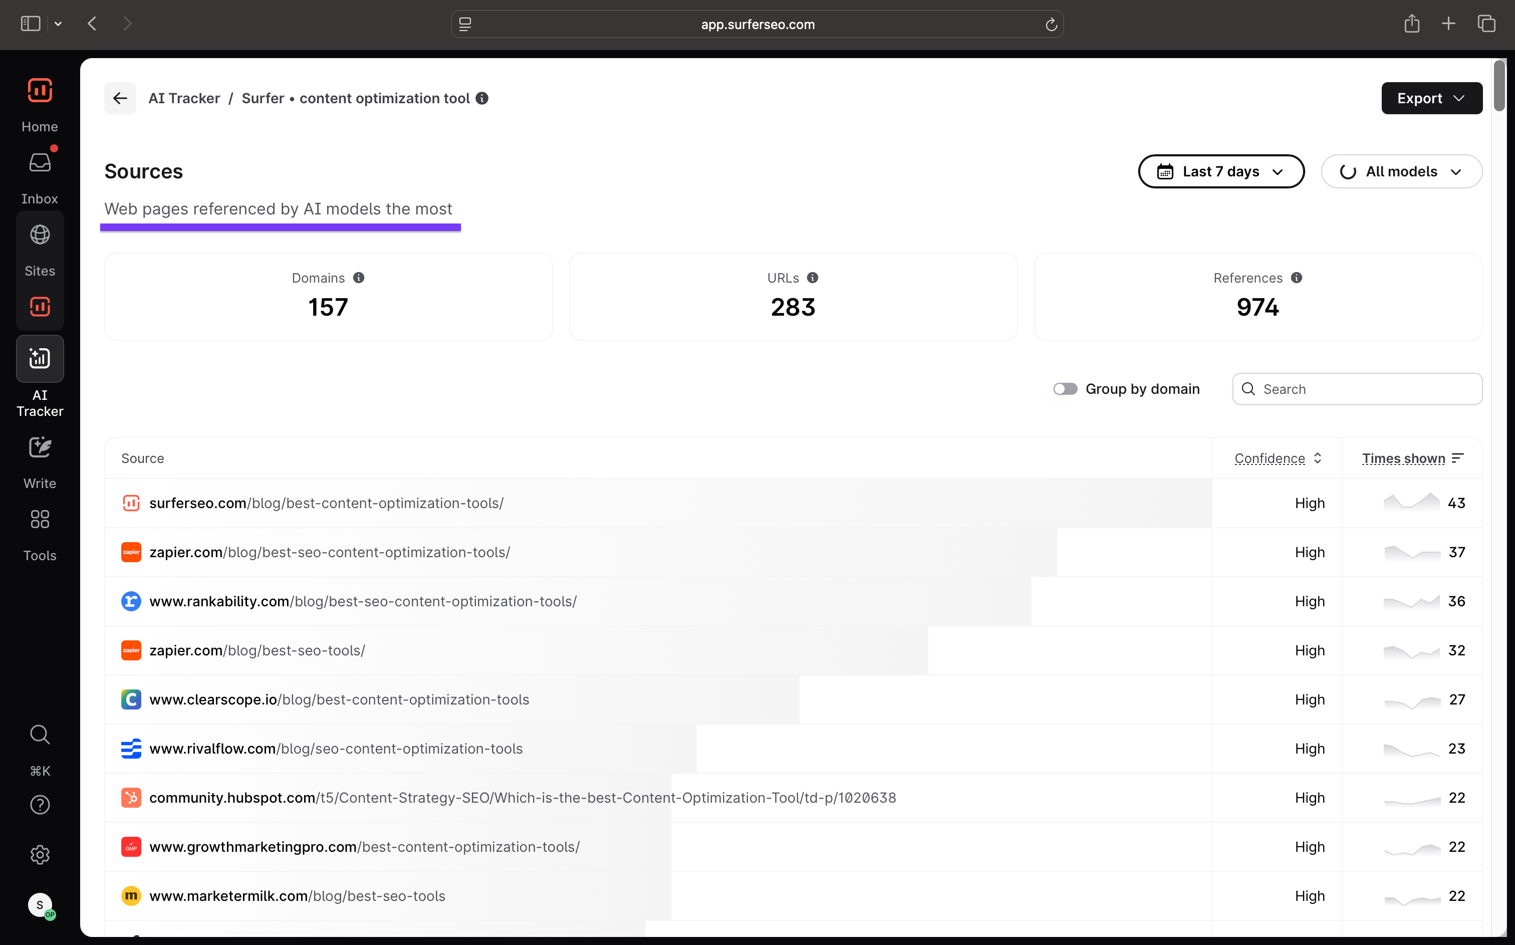Open the Write editor icon

click(x=40, y=447)
